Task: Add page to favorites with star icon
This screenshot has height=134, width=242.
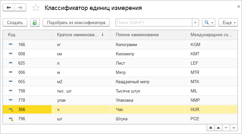Action: click(x=36, y=8)
